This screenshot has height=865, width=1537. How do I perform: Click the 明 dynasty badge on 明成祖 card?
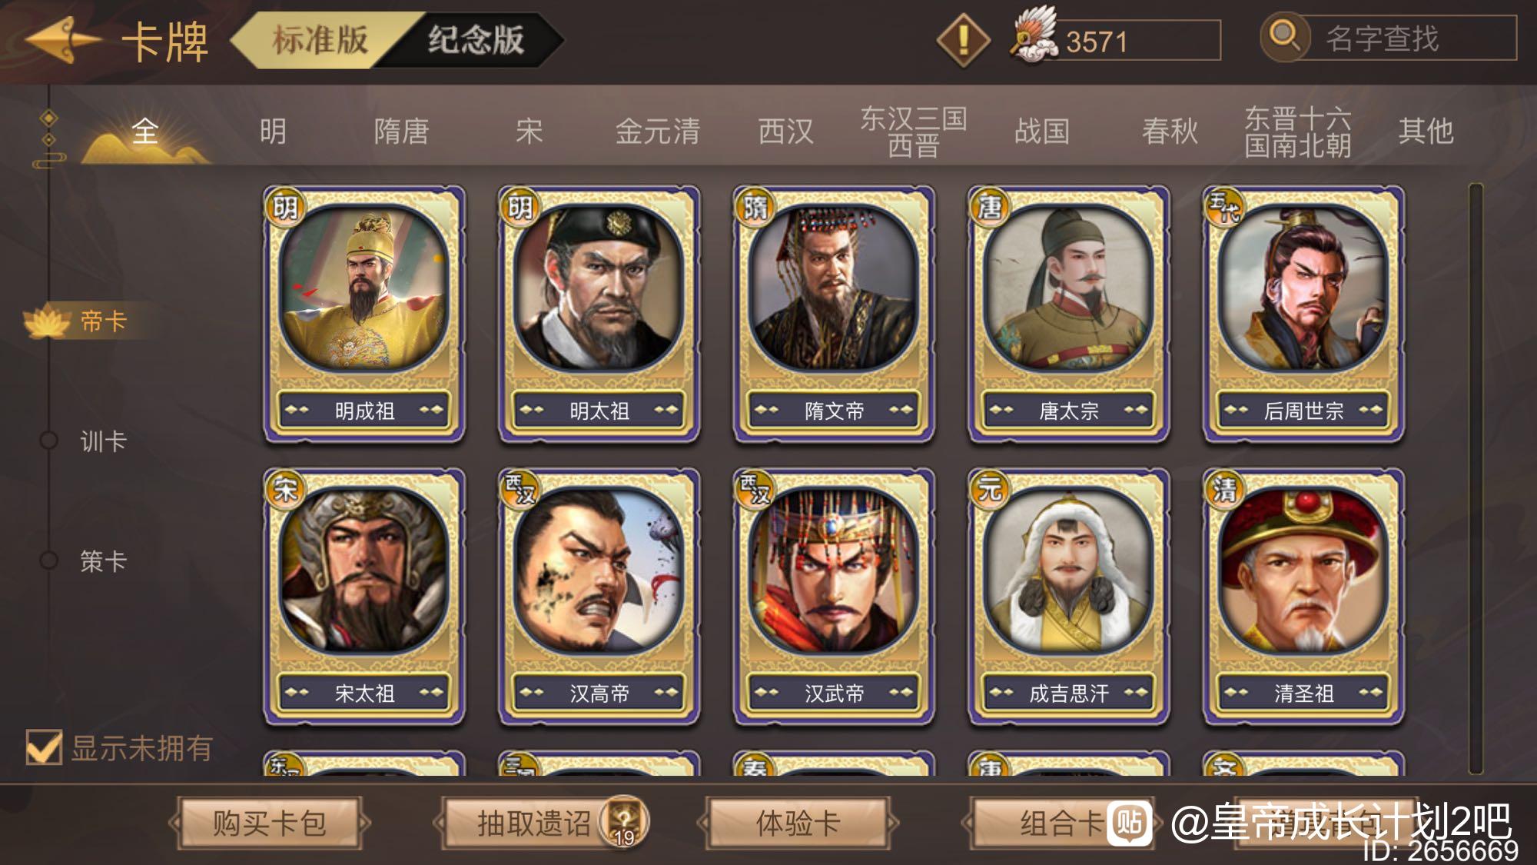285,206
